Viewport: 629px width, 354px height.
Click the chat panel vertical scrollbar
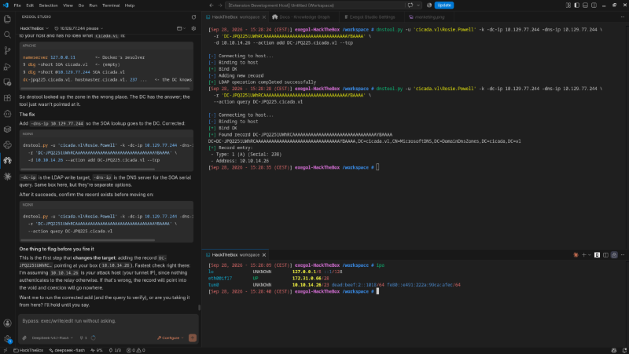200,308
